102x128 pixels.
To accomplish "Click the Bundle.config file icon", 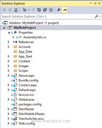I will point(15,80).
